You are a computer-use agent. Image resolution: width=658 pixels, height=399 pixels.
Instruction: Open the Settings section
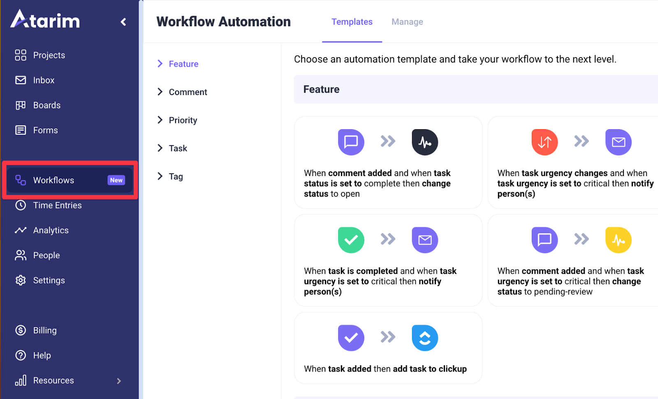click(49, 280)
